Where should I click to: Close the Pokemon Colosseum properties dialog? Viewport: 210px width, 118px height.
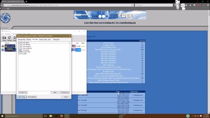click(x=70, y=36)
